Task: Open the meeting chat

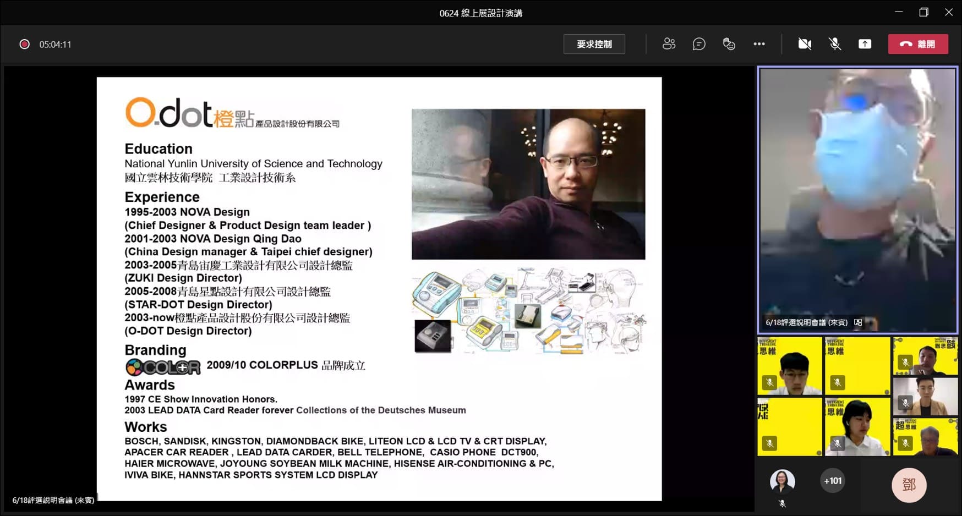Action: [x=699, y=44]
